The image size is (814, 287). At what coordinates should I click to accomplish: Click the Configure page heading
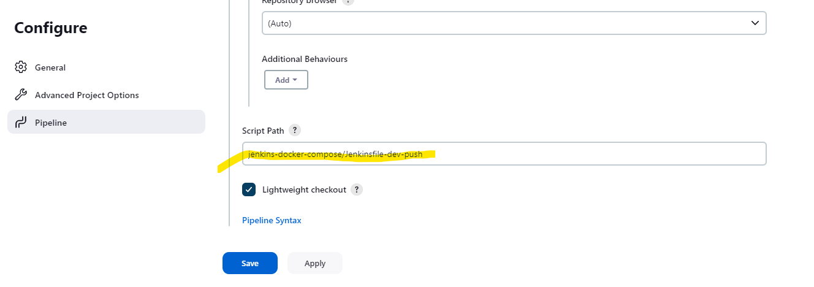pos(51,28)
